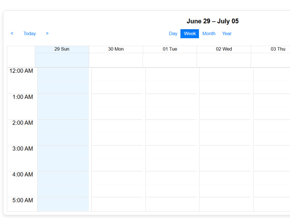Click Wednesday 02 at 3:00 AM slot

225,152
